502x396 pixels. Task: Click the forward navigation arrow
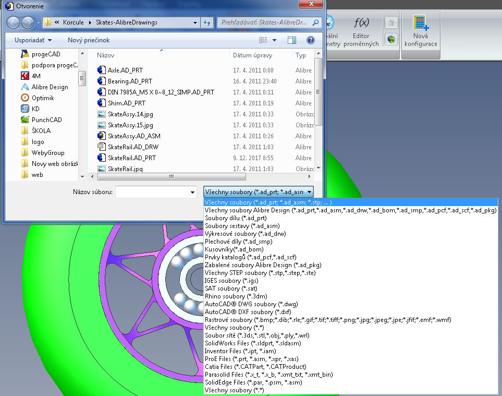click(28, 22)
